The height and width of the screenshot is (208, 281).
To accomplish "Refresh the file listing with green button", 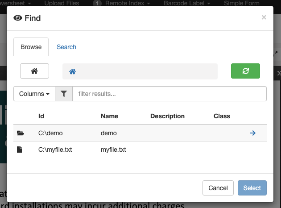I will coord(245,71).
